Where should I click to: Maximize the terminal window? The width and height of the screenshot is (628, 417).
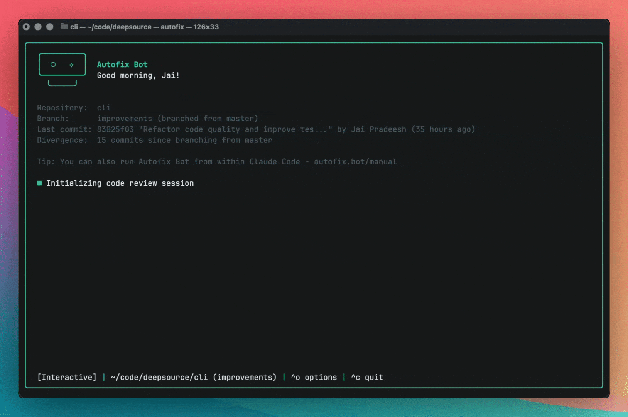click(50, 27)
